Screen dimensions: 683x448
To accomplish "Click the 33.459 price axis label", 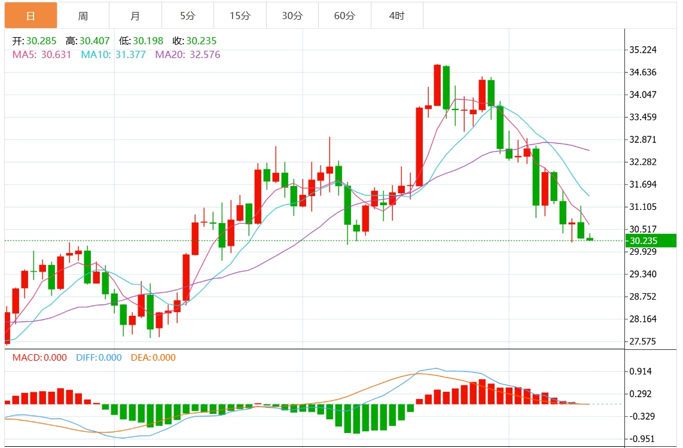I will (643, 117).
